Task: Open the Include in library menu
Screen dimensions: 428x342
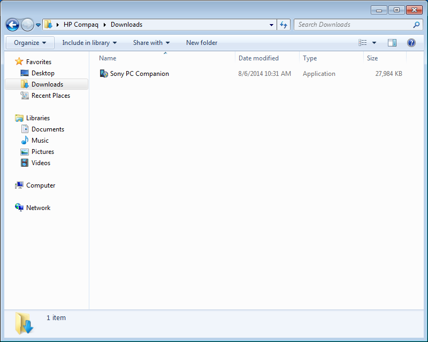Action: coord(89,43)
